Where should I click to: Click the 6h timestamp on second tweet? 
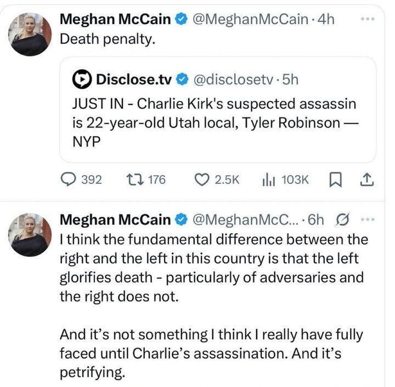(317, 220)
